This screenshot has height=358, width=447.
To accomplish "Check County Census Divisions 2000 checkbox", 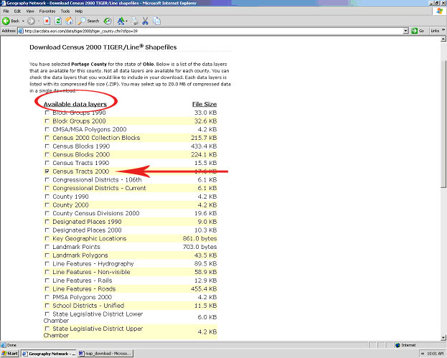I will (47, 213).
